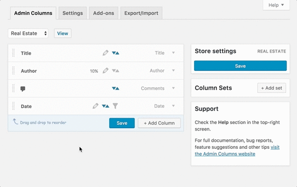The height and width of the screenshot is (187, 297).
Task: Open the Export/Import tab
Action: tap(141, 13)
